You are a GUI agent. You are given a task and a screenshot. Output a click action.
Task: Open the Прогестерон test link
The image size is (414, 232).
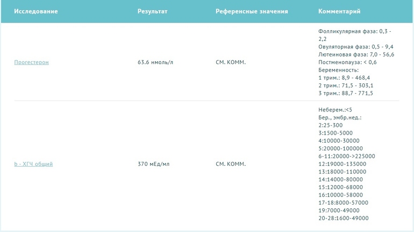(x=31, y=62)
